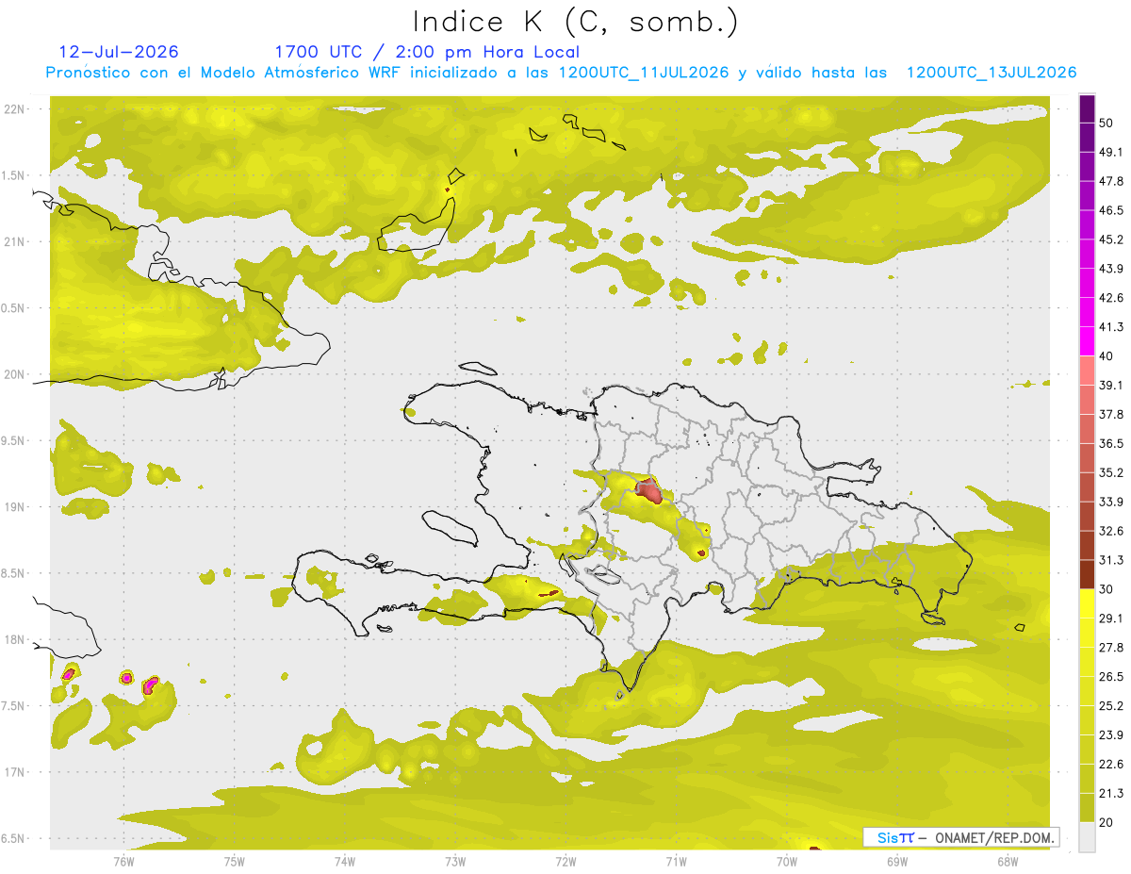Click the legend value "33.9"
This screenshot has width=1131, height=874.
click(1111, 502)
